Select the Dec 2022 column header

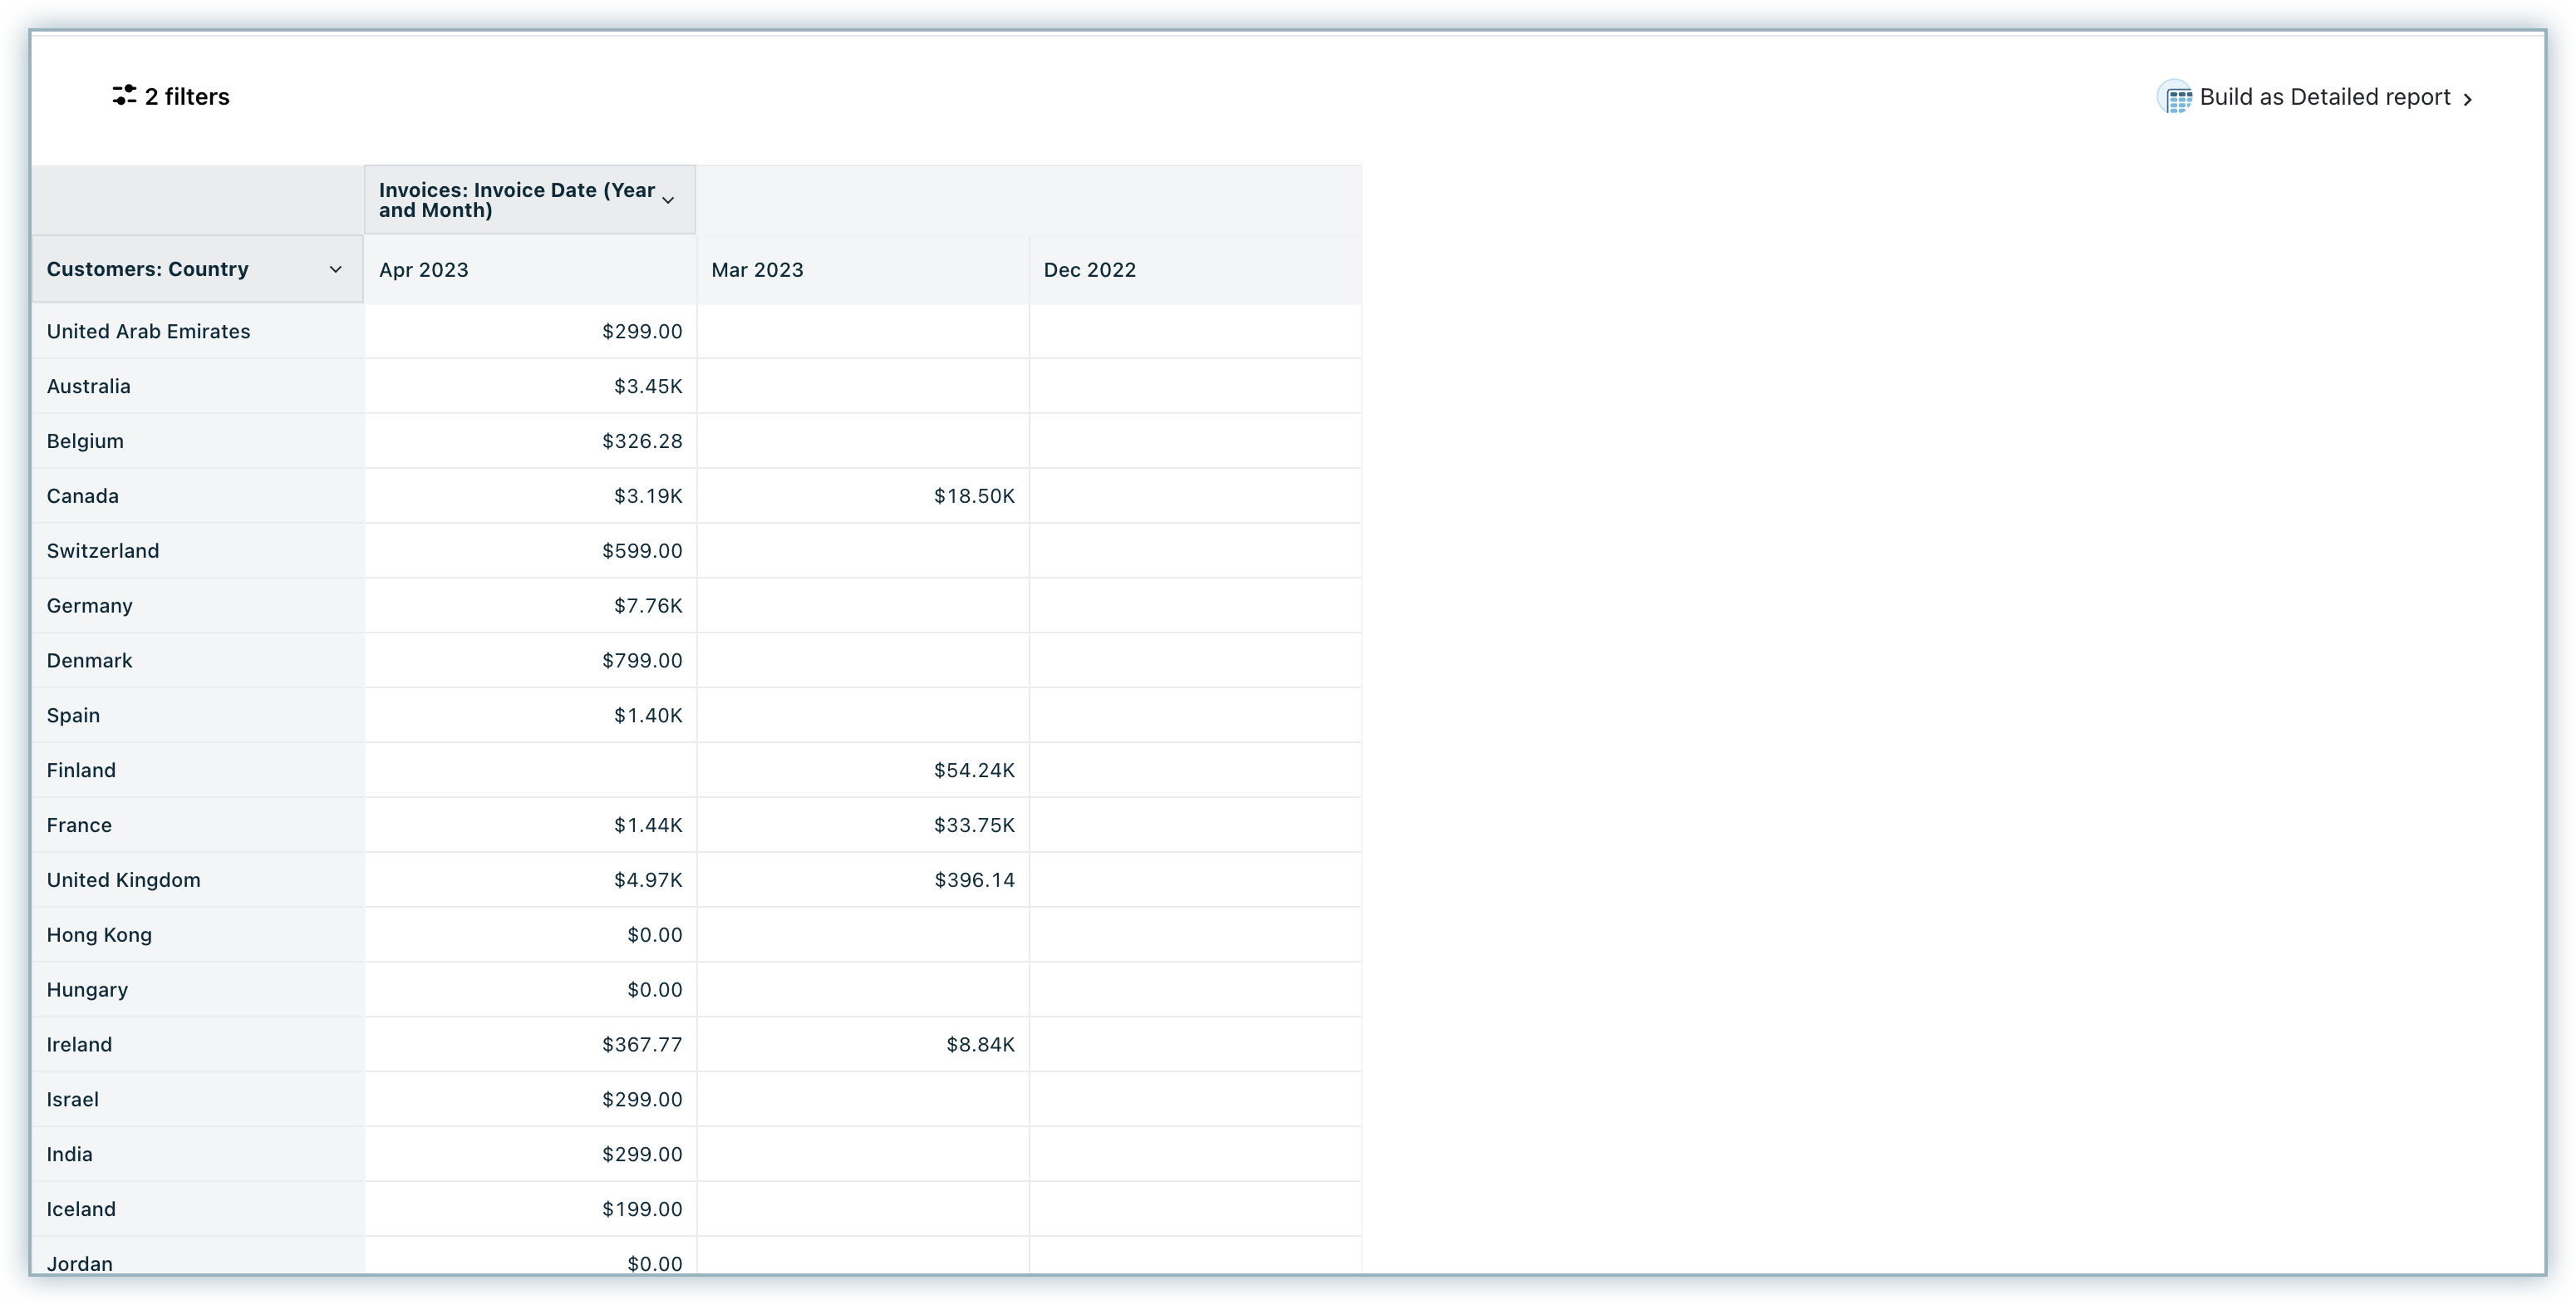[1089, 270]
